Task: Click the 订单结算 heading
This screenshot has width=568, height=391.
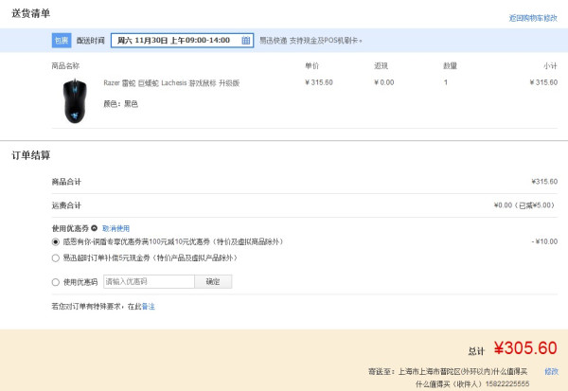Action: pyautogui.click(x=31, y=155)
